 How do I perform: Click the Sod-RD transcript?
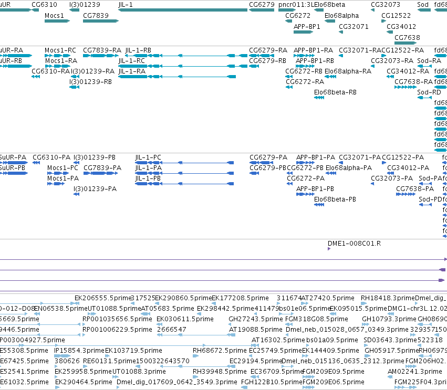tap(424, 98)
